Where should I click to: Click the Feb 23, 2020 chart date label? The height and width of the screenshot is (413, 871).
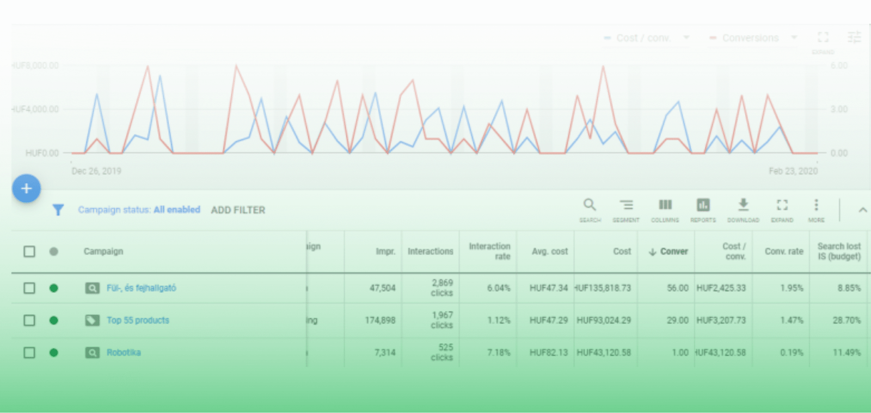tap(793, 171)
